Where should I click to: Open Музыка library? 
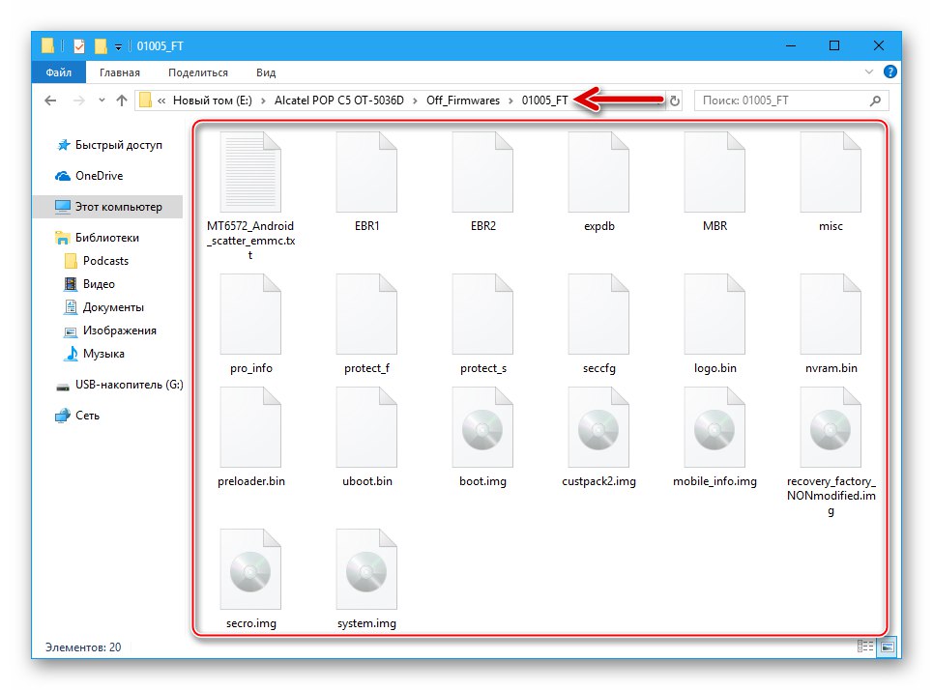95,354
